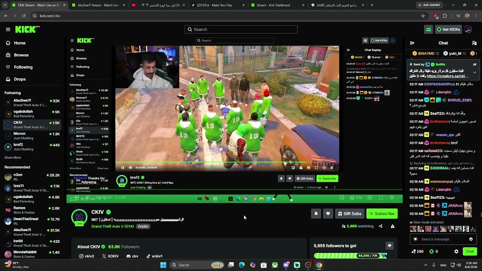Image resolution: width=482 pixels, height=271 pixels.
Task: Open Muvxn channel in Following list
Action: [x=32, y=135]
